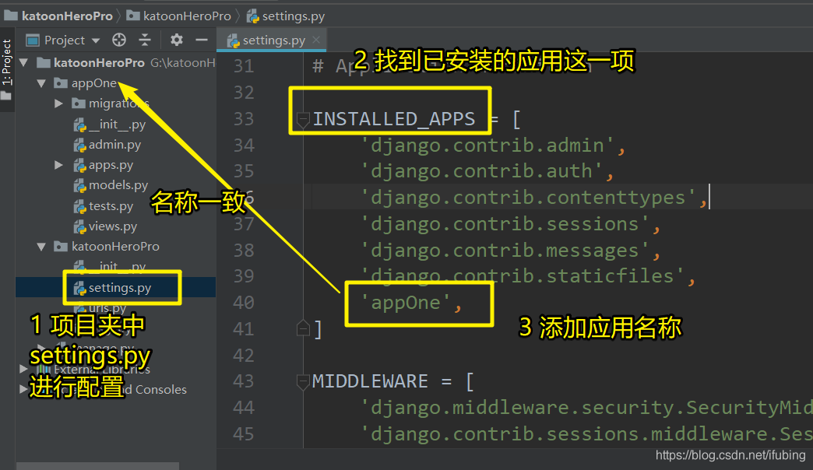Screen dimensions: 813x470
Task: Click the locate/scroll-from-source target icon
Action: [x=119, y=40]
